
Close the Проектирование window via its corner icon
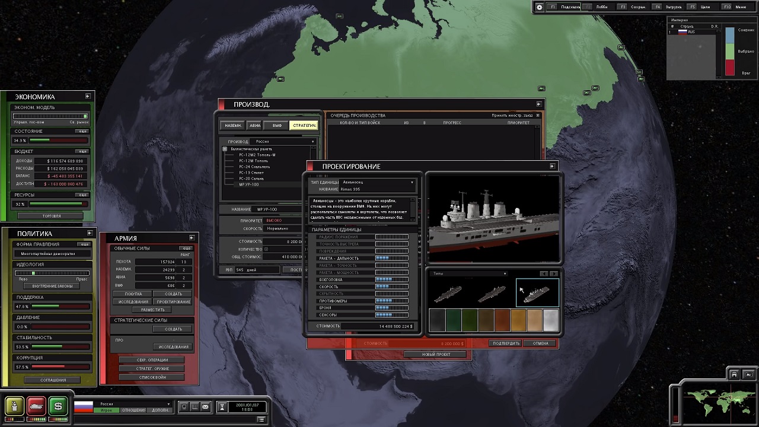click(552, 166)
